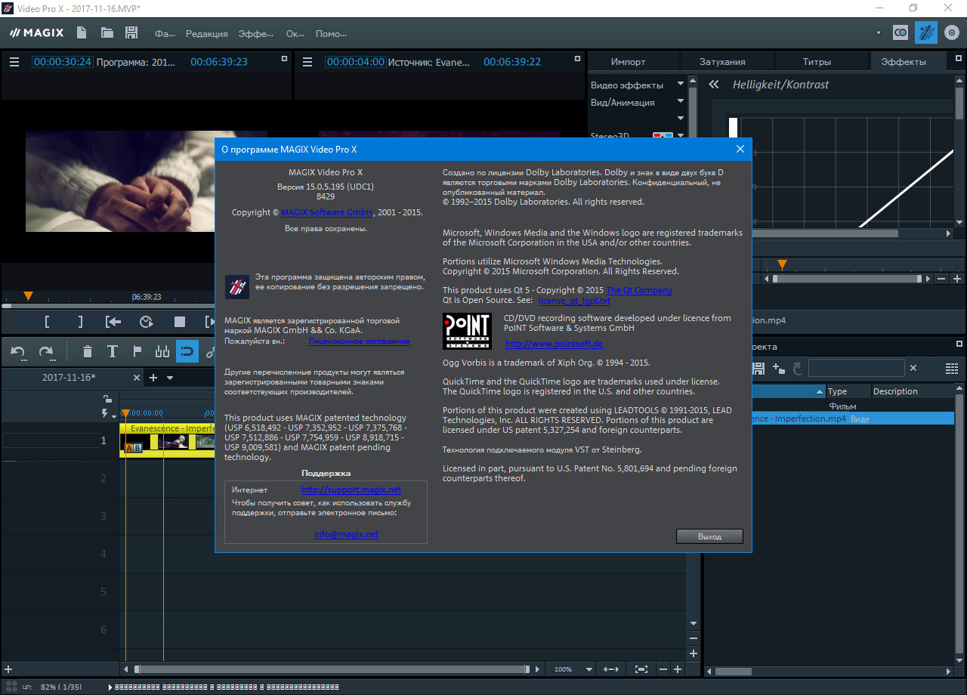Click the timeline horizontal scrollbar

coord(332,669)
